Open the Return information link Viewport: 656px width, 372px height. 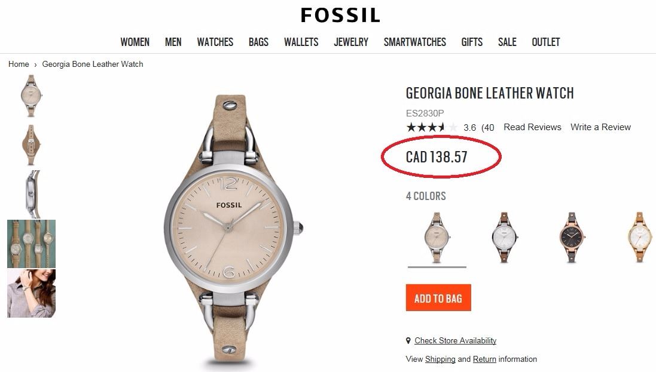[x=484, y=359]
